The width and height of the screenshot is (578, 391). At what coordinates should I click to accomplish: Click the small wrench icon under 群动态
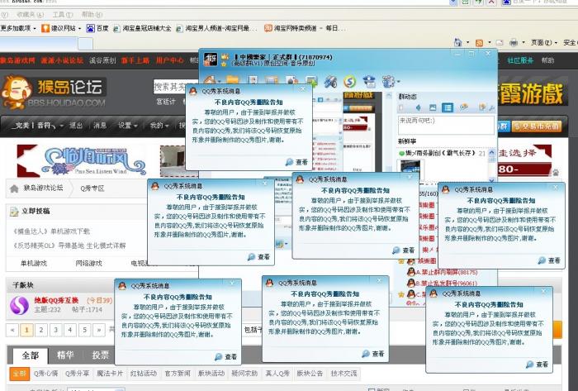[491, 108]
